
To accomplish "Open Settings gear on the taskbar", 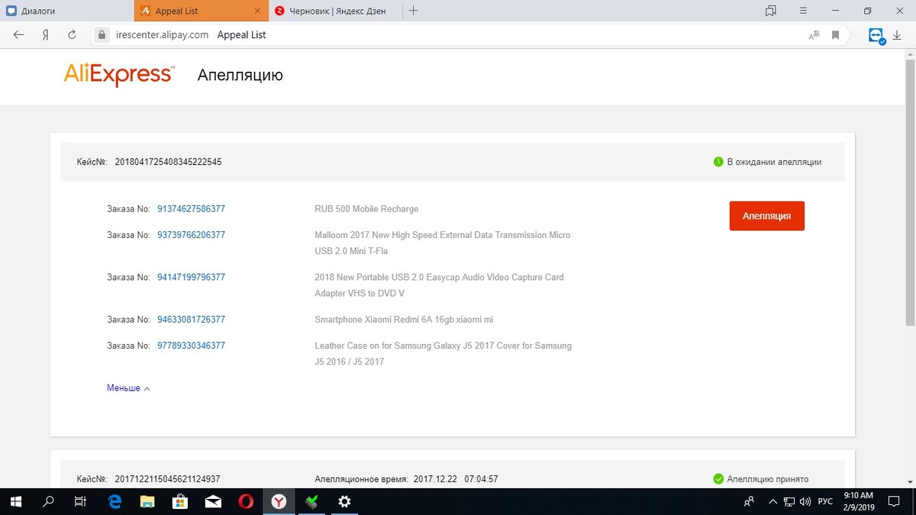I will (x=344, y=501).
